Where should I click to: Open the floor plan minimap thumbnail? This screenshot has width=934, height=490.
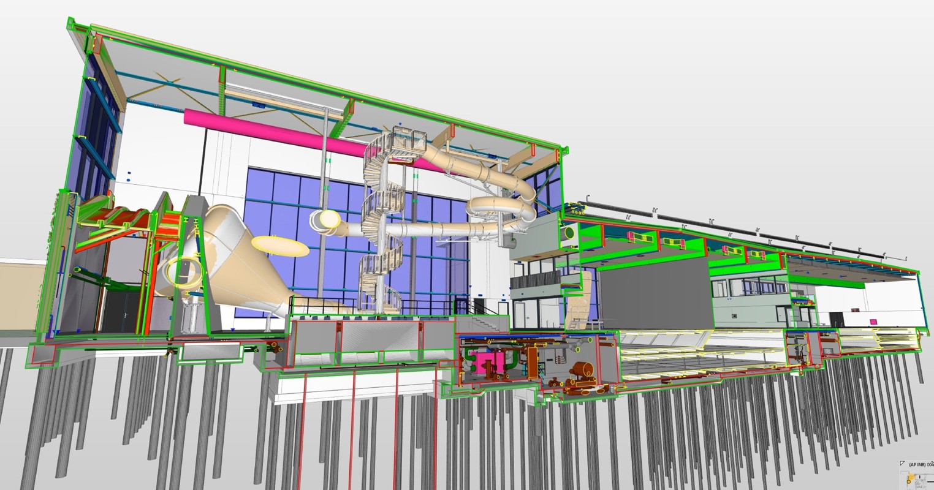(917, 481)
